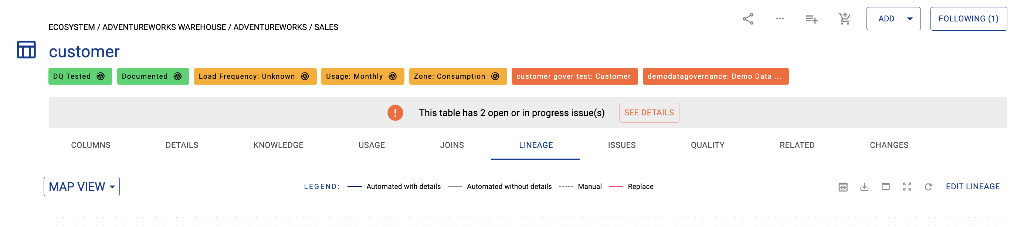Toggle the FOLLOWING (1) button
This screenshot has width=1024, height=227.
[x=968, y=19]
